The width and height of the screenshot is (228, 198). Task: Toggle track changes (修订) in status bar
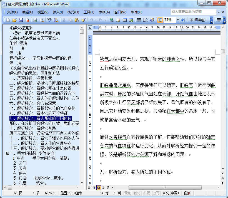pyautogui.click(x=137, y=193)
